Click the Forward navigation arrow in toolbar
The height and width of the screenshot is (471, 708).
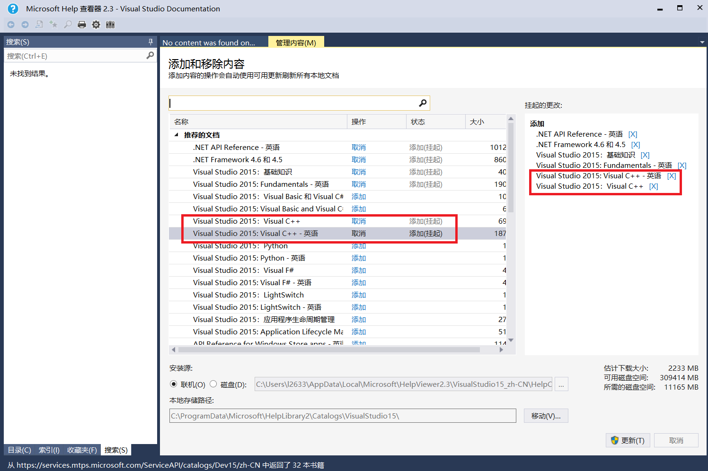click(x=25, y=25)
